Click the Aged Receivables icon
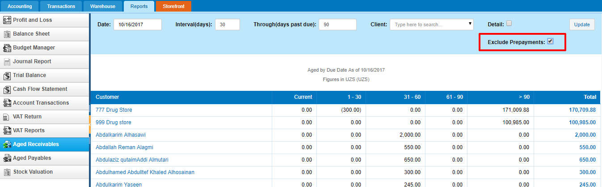The height and width of the screenshot is (187, 602). pyautogui.click(x=7, y=144)
